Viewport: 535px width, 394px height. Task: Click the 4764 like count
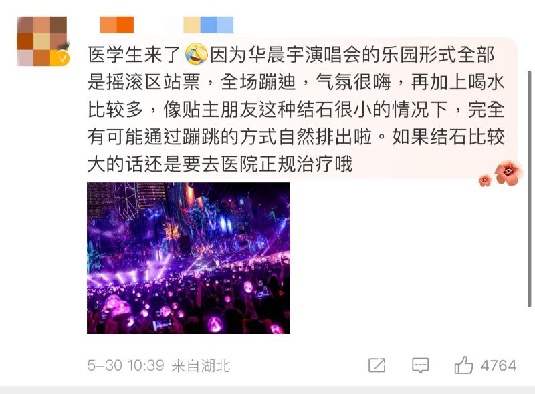pos(498,365)
